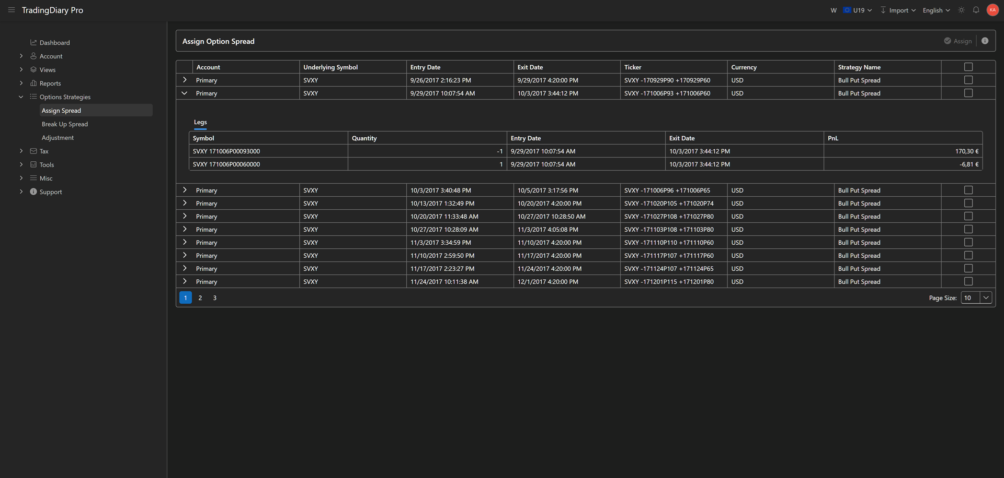Click the info icon beside Assign
Screen dimensions: 1004x478
click(x=985, y=41)
